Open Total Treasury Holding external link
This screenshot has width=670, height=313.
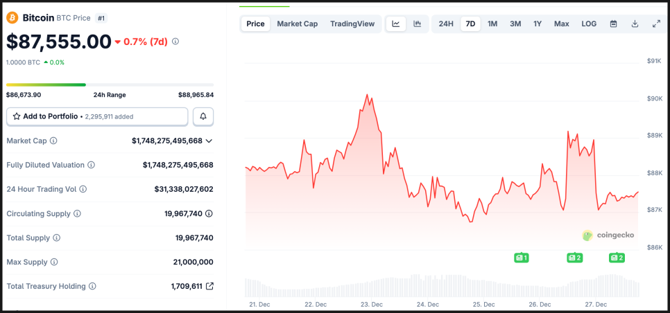click(x=209, y=286)
